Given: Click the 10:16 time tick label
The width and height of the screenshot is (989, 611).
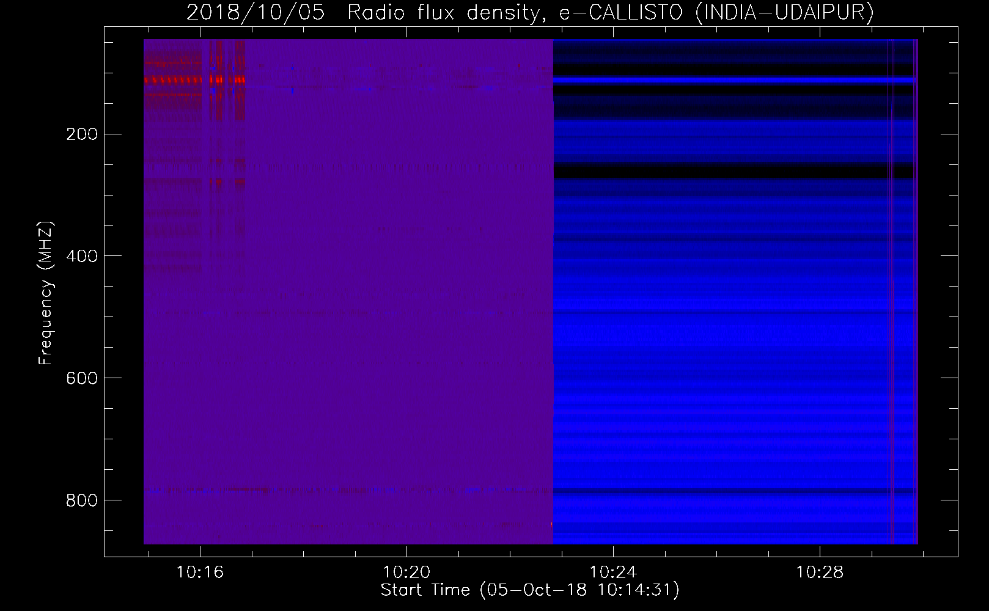Looking at the screenshot, I should click(200, 572).
